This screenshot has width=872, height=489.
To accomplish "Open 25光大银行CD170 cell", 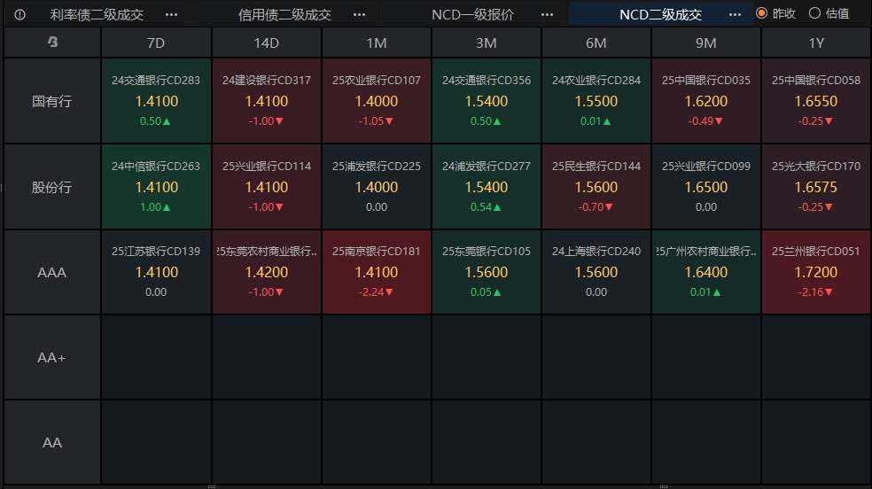I will pos(816,187).
